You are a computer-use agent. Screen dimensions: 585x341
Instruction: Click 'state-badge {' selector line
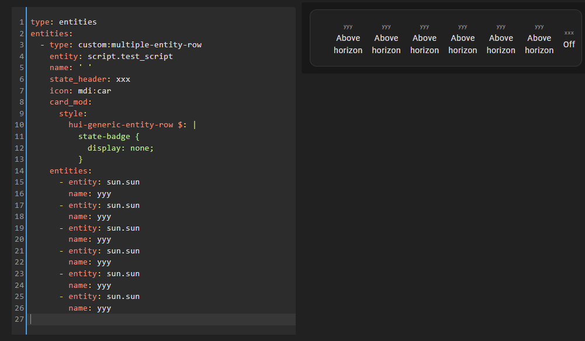pos(109,137)
